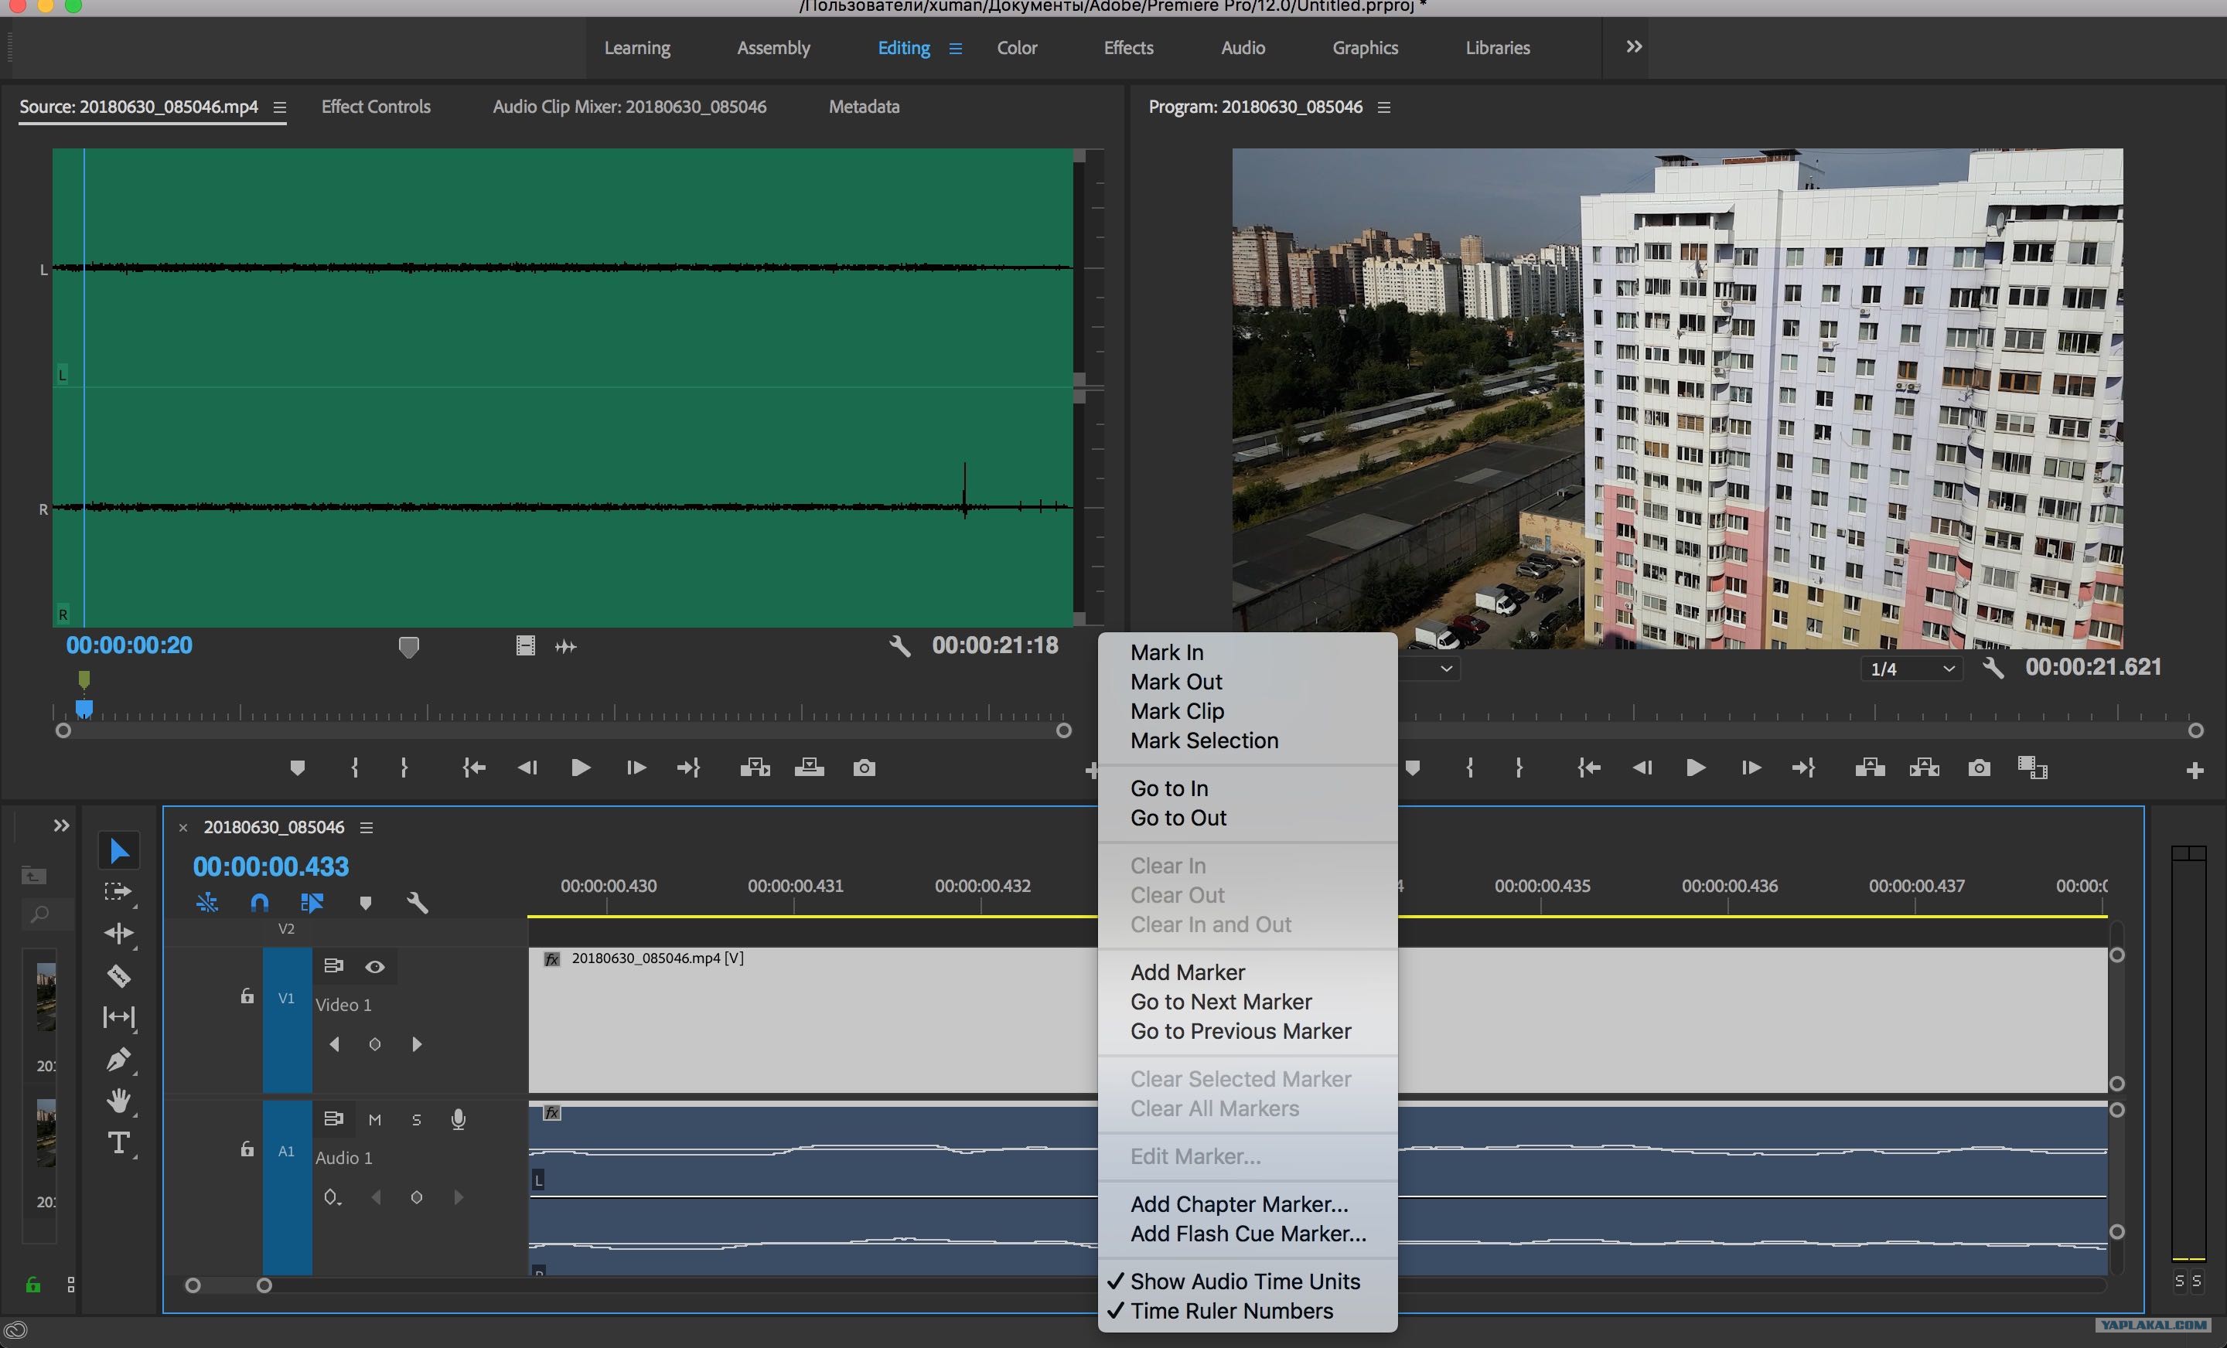The image size is (2227, 1348).
Task: Open Program monitor wrench settings
Action: [x=1993, y=668]
